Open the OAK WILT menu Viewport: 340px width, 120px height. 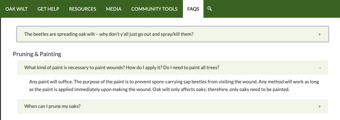pyautogui.click(x=16, y=9)
